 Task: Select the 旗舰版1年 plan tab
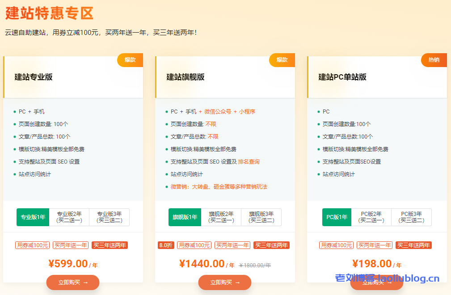click(x=185, y=217)
